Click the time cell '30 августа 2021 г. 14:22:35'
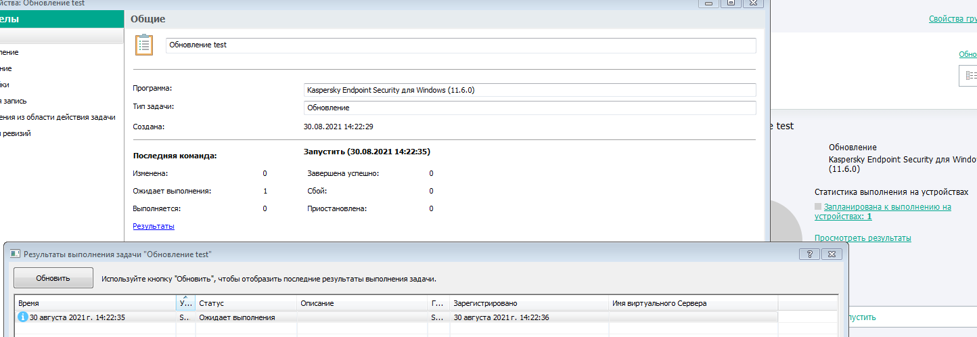The image size is (977, 337). point(77,317)
